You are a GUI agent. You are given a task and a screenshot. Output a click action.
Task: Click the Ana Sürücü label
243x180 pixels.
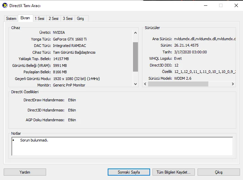click(162, 39)
